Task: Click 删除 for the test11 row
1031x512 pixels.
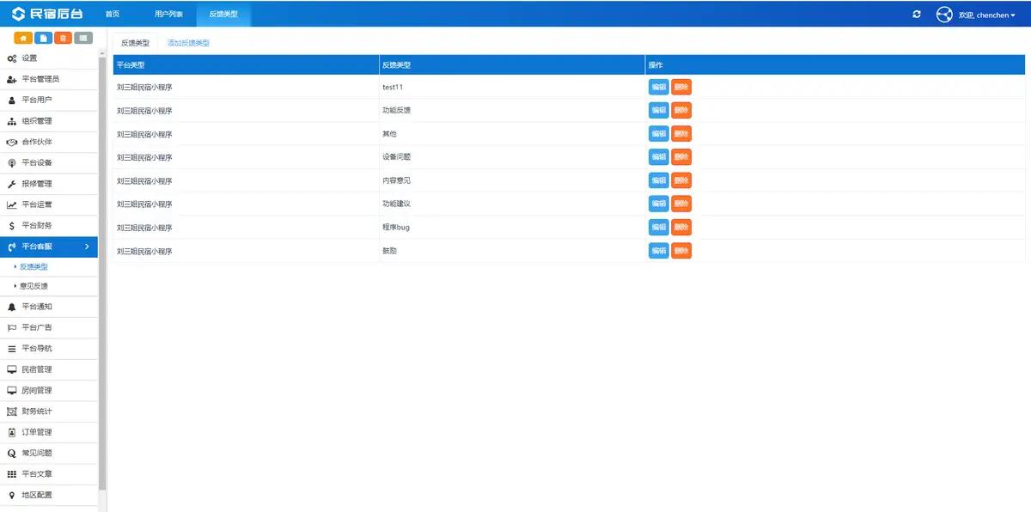Action: coord(681,87)
